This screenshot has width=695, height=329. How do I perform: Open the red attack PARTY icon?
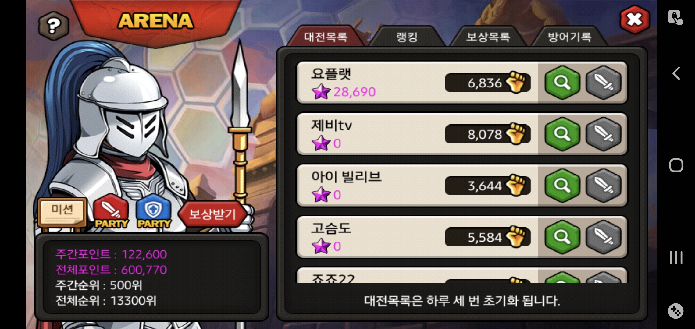tap(111, 211)
